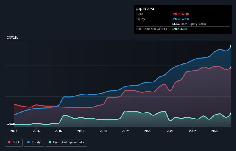The height and width of the screenshot is (151, 236).
Task: Click the 2022 x-axis label
Action: pyautogui.click(x=193, y=131)
